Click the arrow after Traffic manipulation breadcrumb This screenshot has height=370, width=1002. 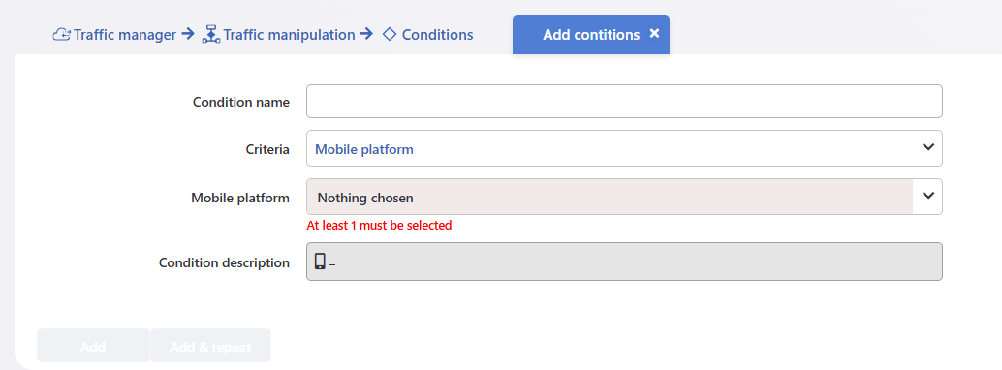coord(366,34)
